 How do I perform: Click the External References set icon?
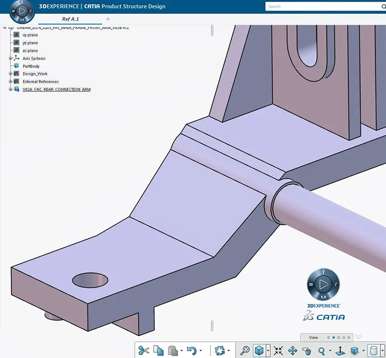click(16, 81)
